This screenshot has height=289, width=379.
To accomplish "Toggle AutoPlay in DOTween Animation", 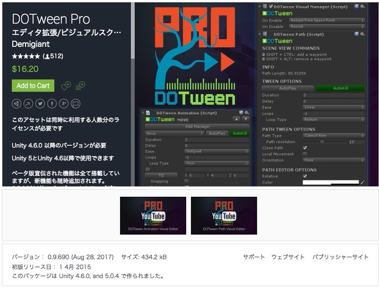I will click(217, 133).
